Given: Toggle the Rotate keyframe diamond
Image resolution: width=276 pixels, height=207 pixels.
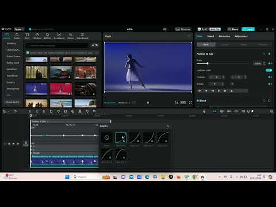Looking at the screenshot, I should 269,84.
